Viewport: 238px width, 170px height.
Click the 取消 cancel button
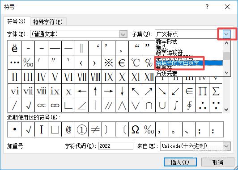[217, 162]
